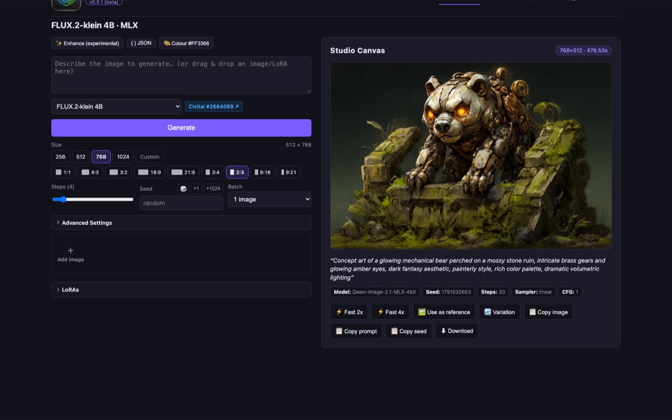Click the Seed 1791032653 tag

[449, 292]
